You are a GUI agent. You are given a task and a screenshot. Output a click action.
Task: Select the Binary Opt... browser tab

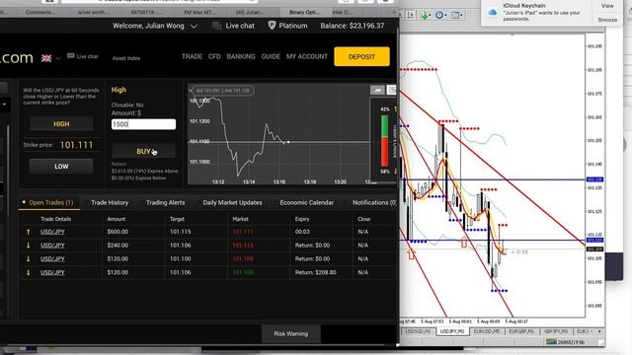[x=305, y=12]
